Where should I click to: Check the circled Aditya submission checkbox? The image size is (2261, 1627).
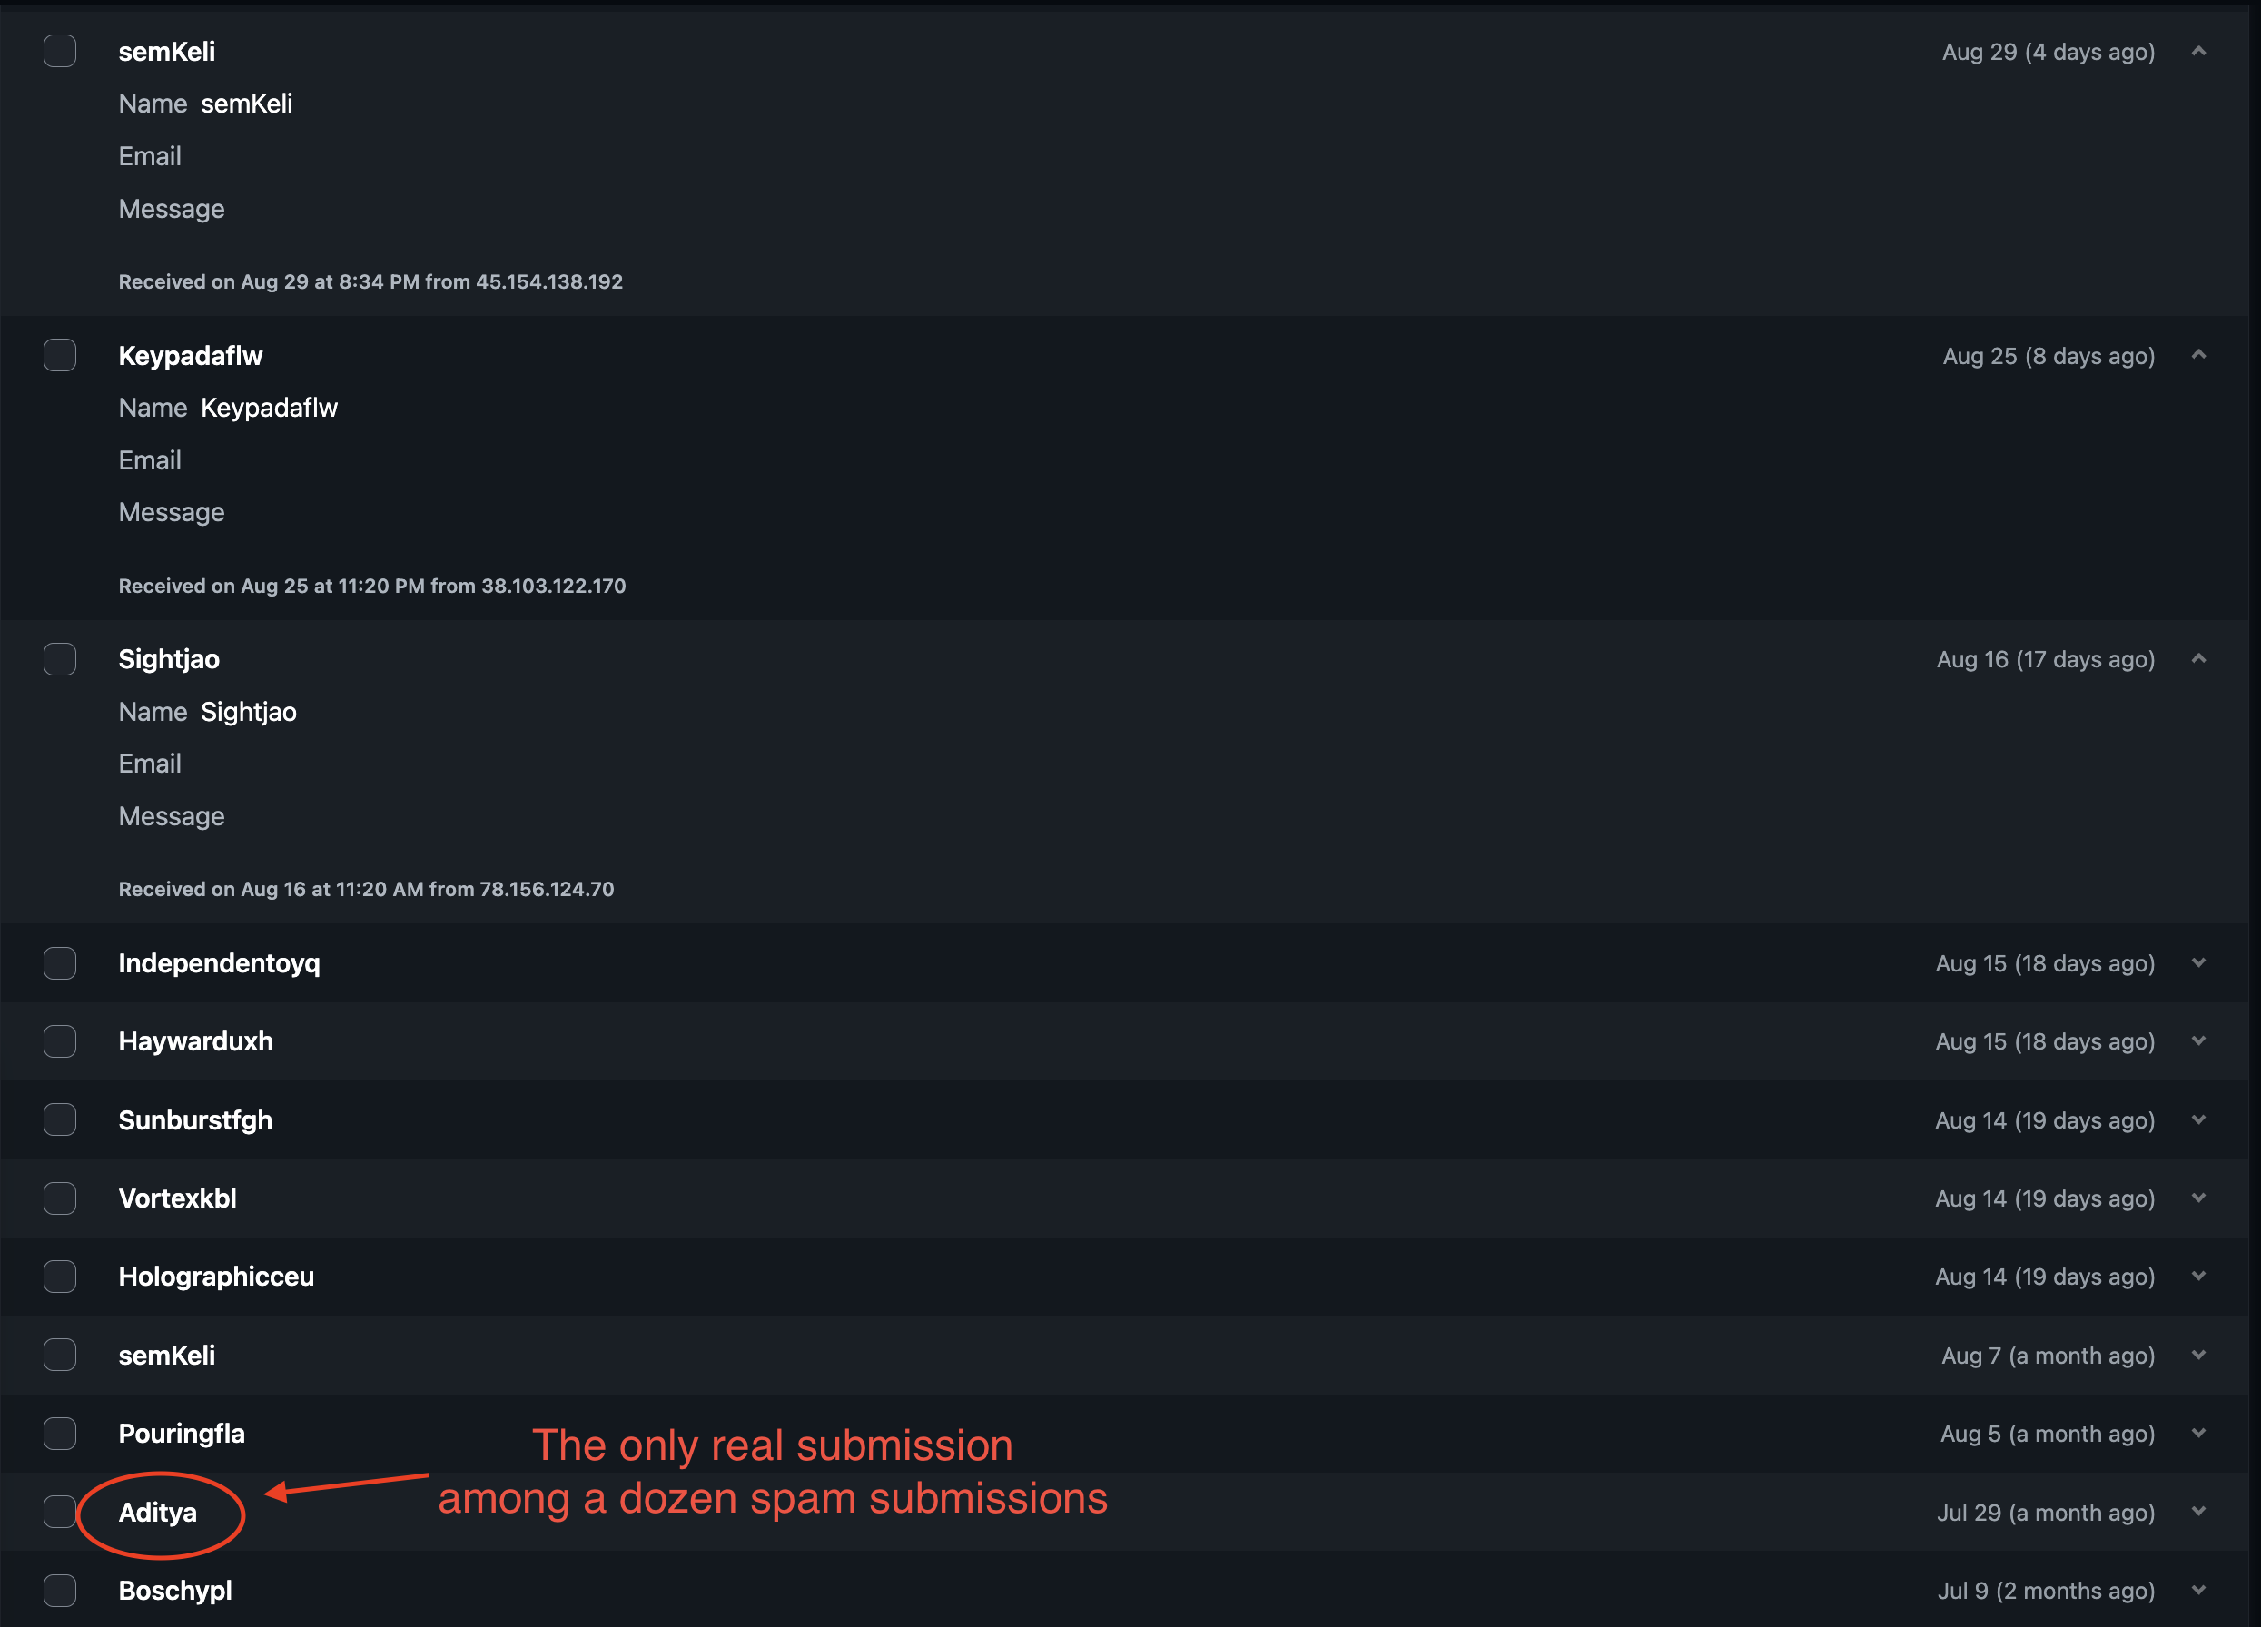pos(60,1512)
